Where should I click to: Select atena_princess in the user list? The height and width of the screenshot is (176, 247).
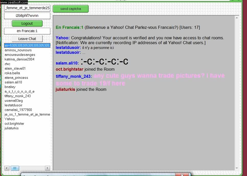[x=16, y=78]
